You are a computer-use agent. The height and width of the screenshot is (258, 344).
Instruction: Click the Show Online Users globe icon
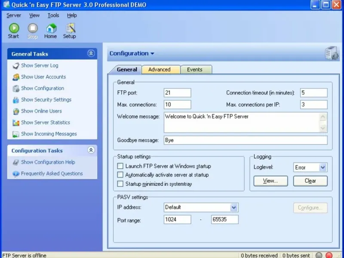pos(16,111)
